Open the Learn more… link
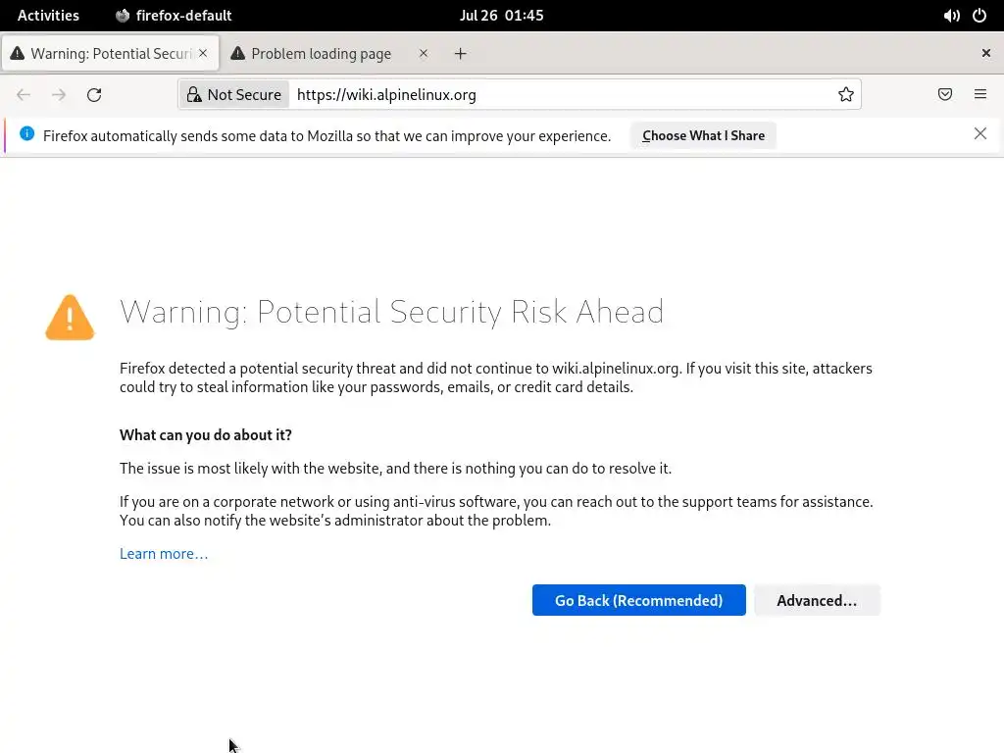Viewport: 1004px width, 753px height. [164, 554]
